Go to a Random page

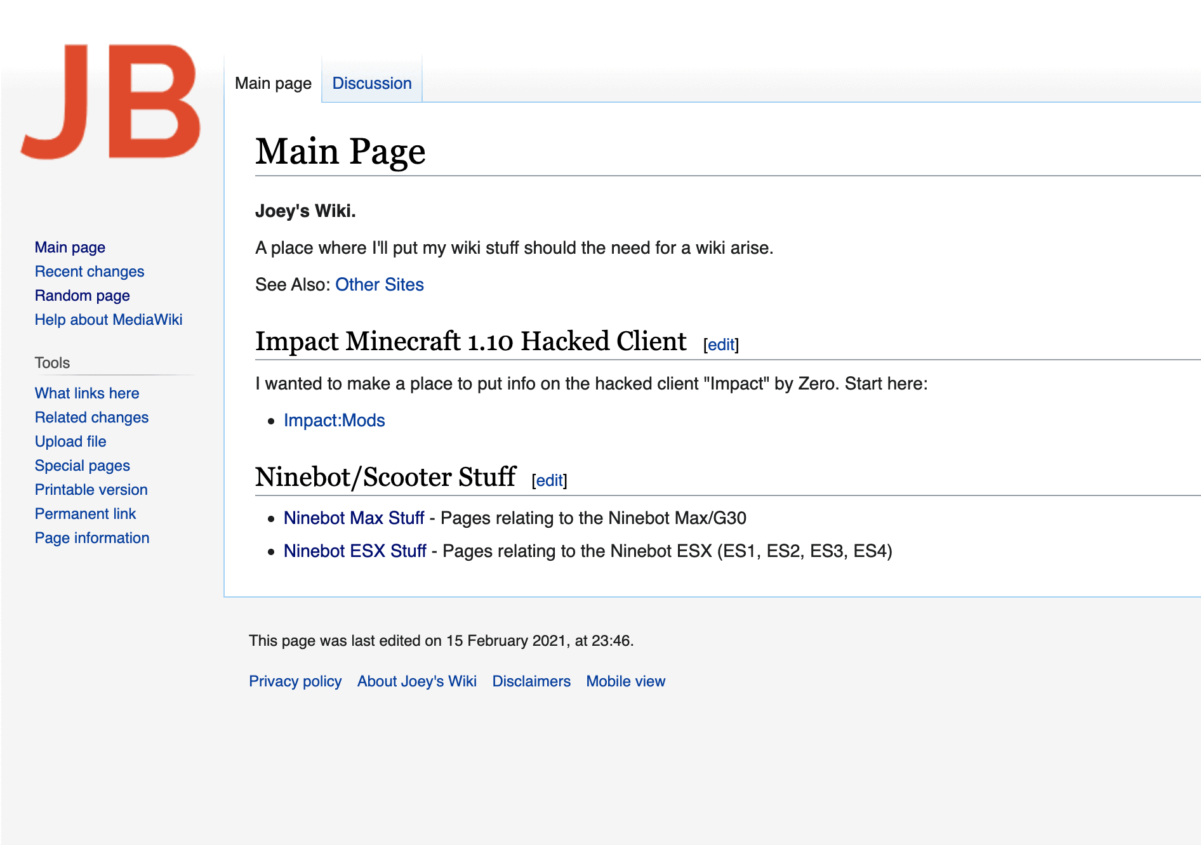[x=82, y=296]
